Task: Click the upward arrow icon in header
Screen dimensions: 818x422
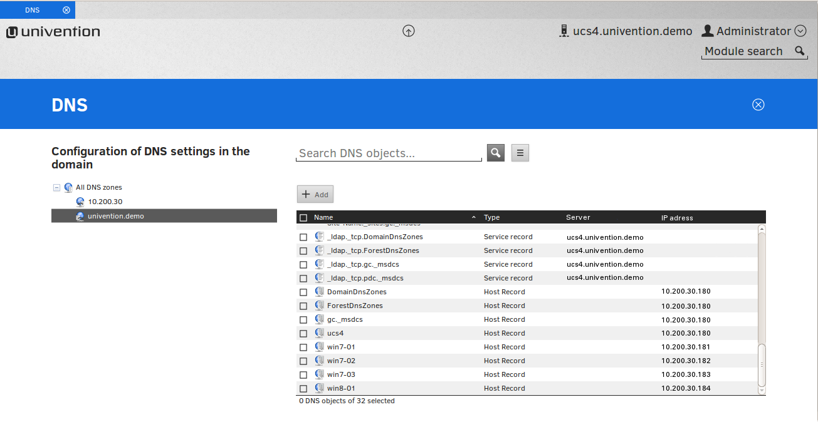Action: coord(409,31)
